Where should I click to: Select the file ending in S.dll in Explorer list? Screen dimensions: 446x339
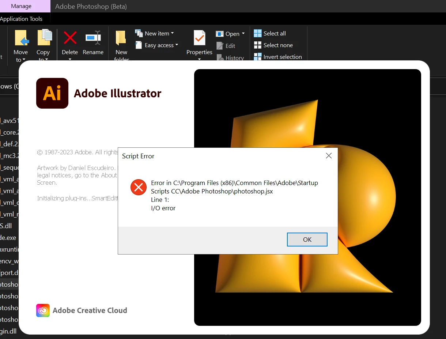coord(6,226)
